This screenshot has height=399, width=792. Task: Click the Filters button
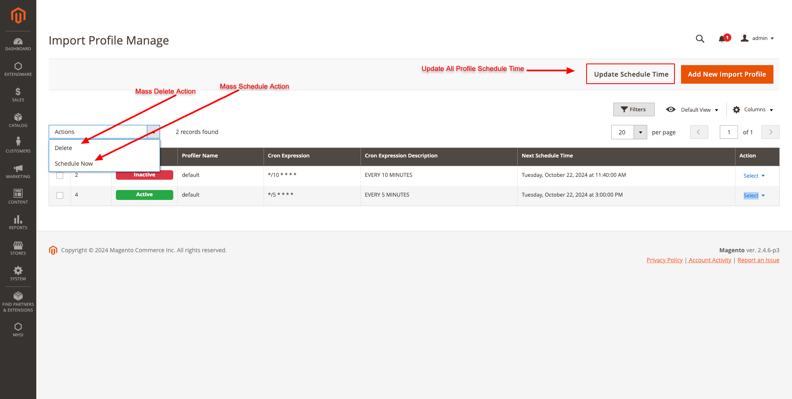(634, 110)
